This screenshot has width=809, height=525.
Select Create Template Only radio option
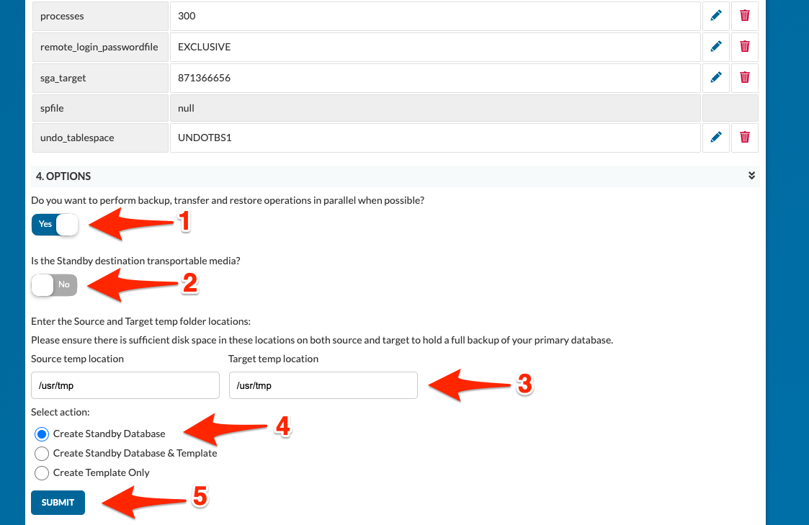tap(42, 473)
